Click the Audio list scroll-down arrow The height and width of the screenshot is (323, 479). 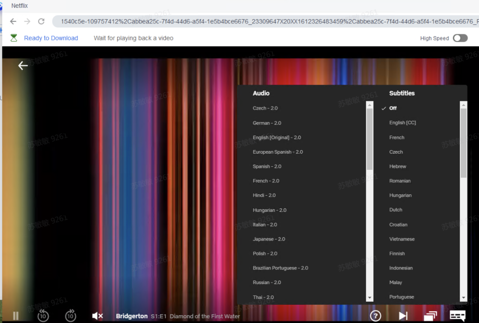coord(370,298)
